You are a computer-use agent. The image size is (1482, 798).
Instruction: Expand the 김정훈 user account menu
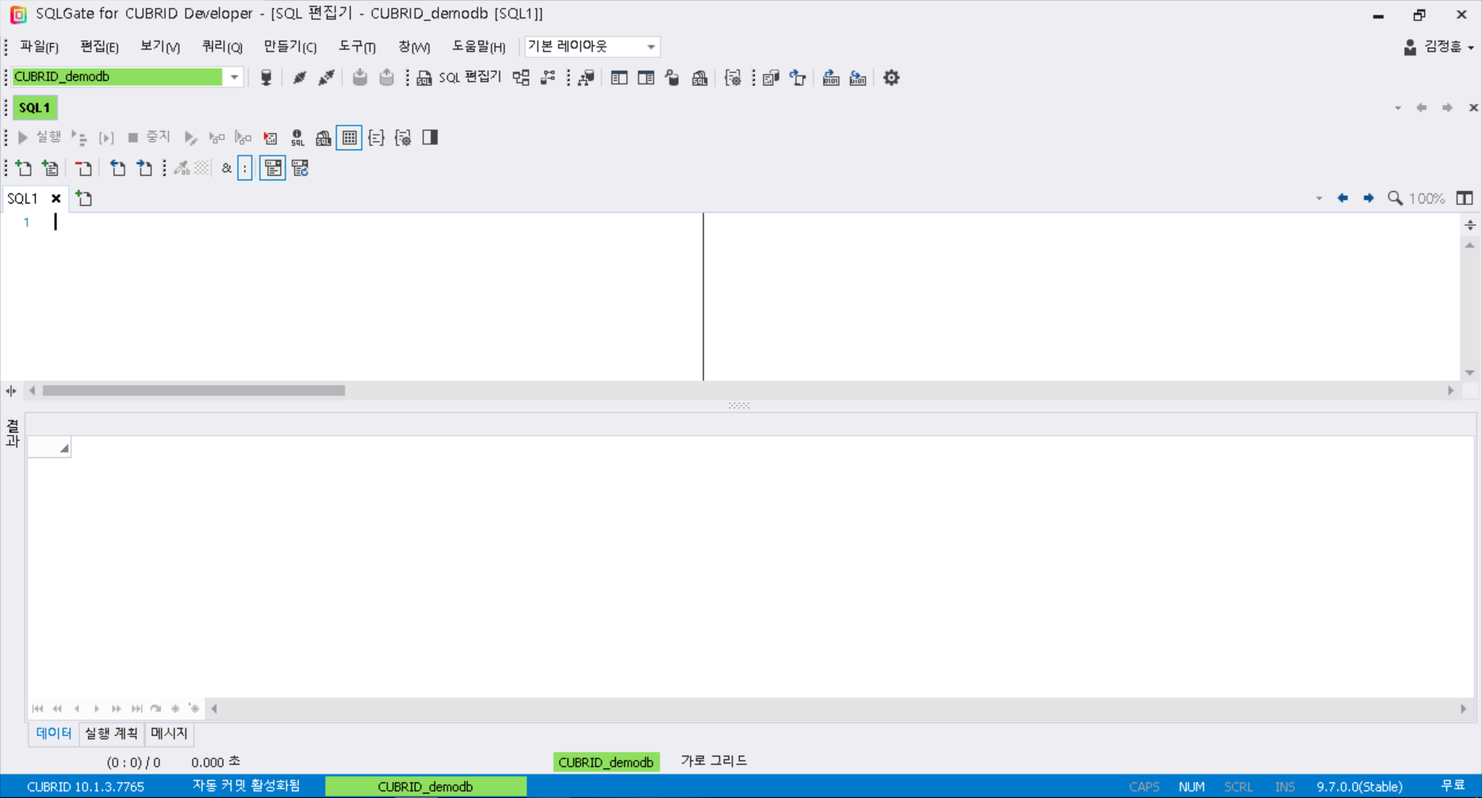1440,47
